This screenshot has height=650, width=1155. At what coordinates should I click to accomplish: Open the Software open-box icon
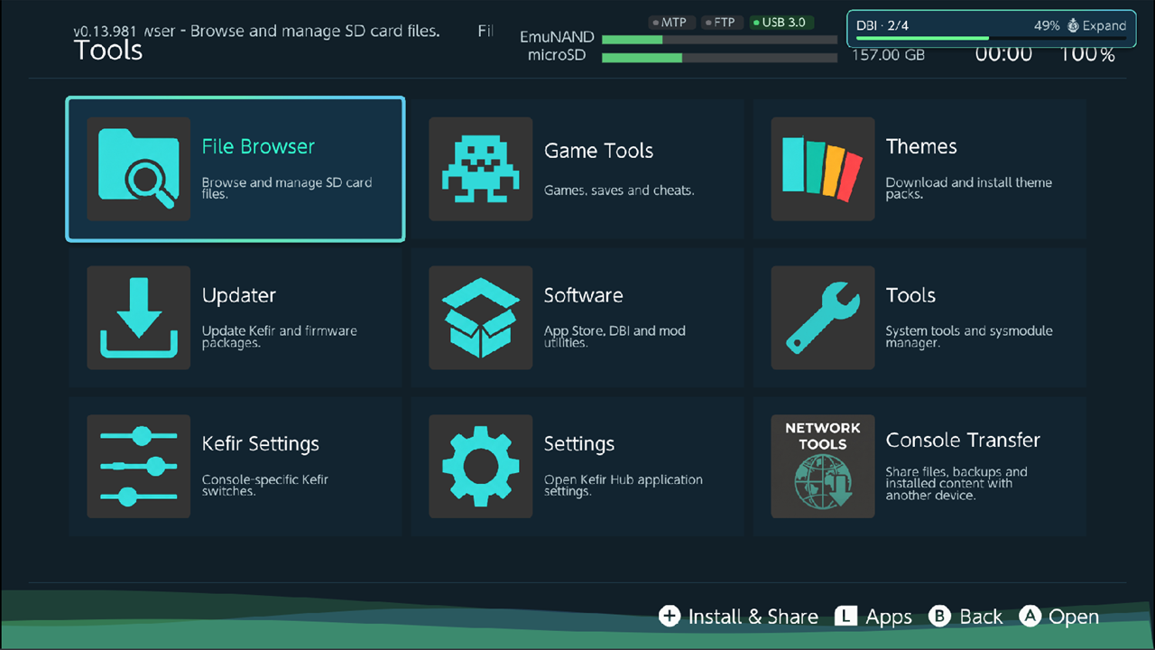480,318
